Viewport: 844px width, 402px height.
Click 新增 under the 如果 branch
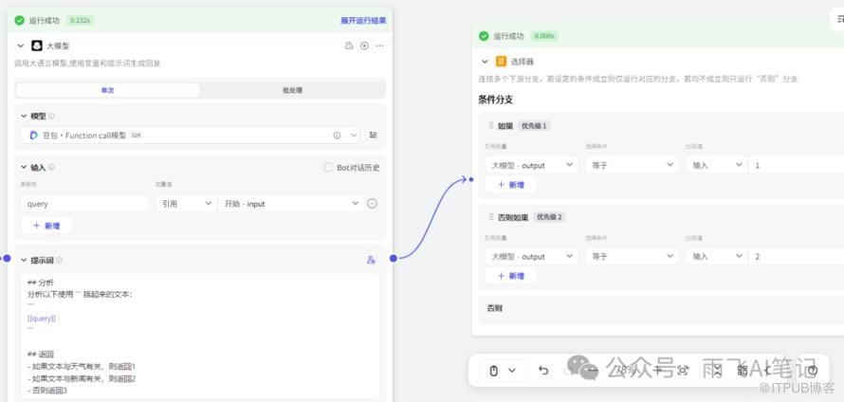pyautogui.click(x=511, y=185)
